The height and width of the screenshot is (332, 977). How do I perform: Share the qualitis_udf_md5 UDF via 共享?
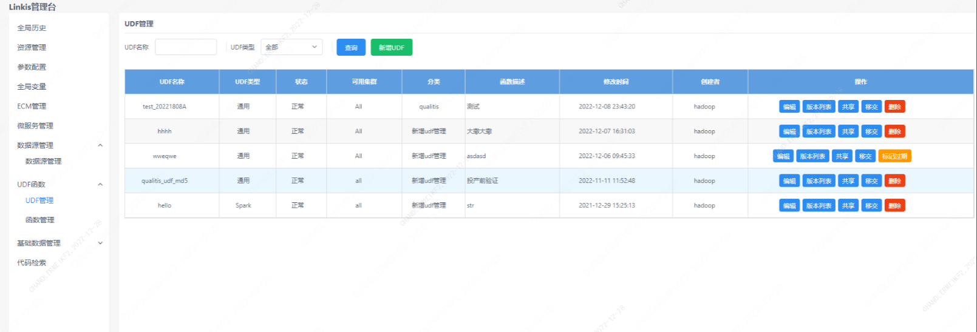click(x=848, y=181)
